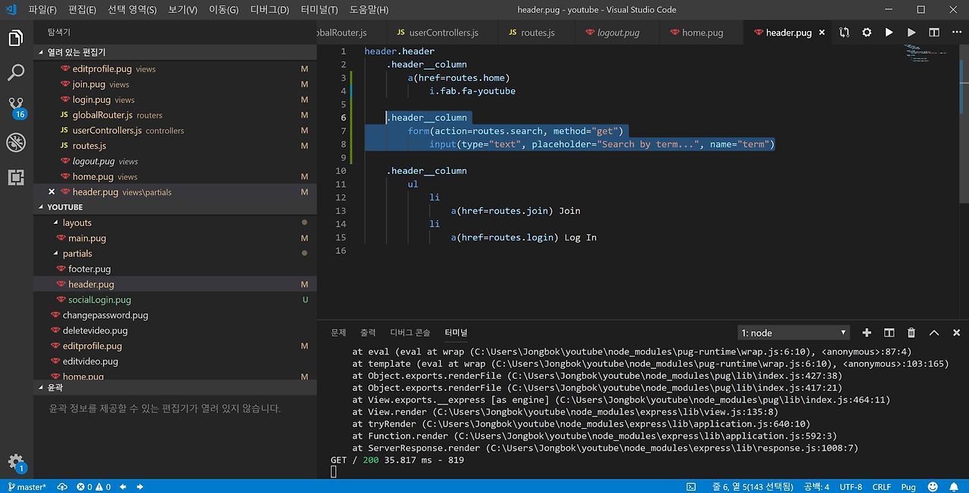
Task: Toggle indentation setting '공백: 4' in status bar
Action: 817,487
